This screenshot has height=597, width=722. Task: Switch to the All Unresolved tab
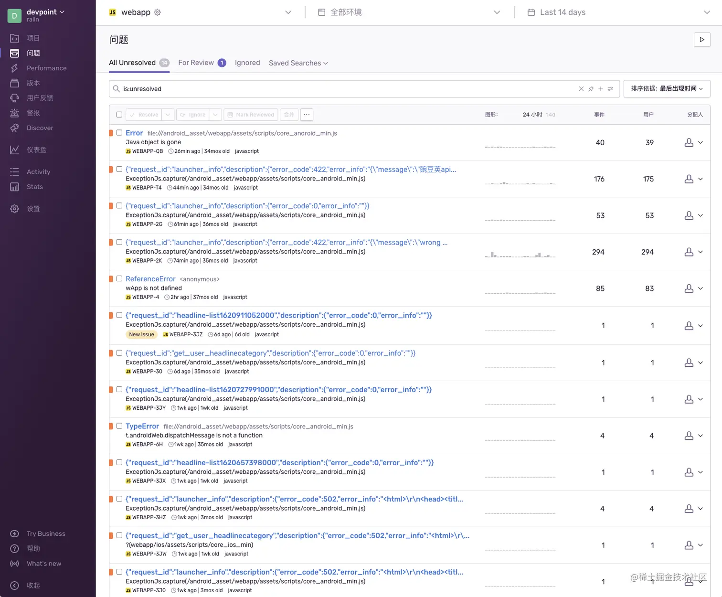(139, 63)
